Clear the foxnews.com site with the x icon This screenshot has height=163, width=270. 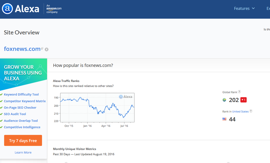tap(47, 50)
